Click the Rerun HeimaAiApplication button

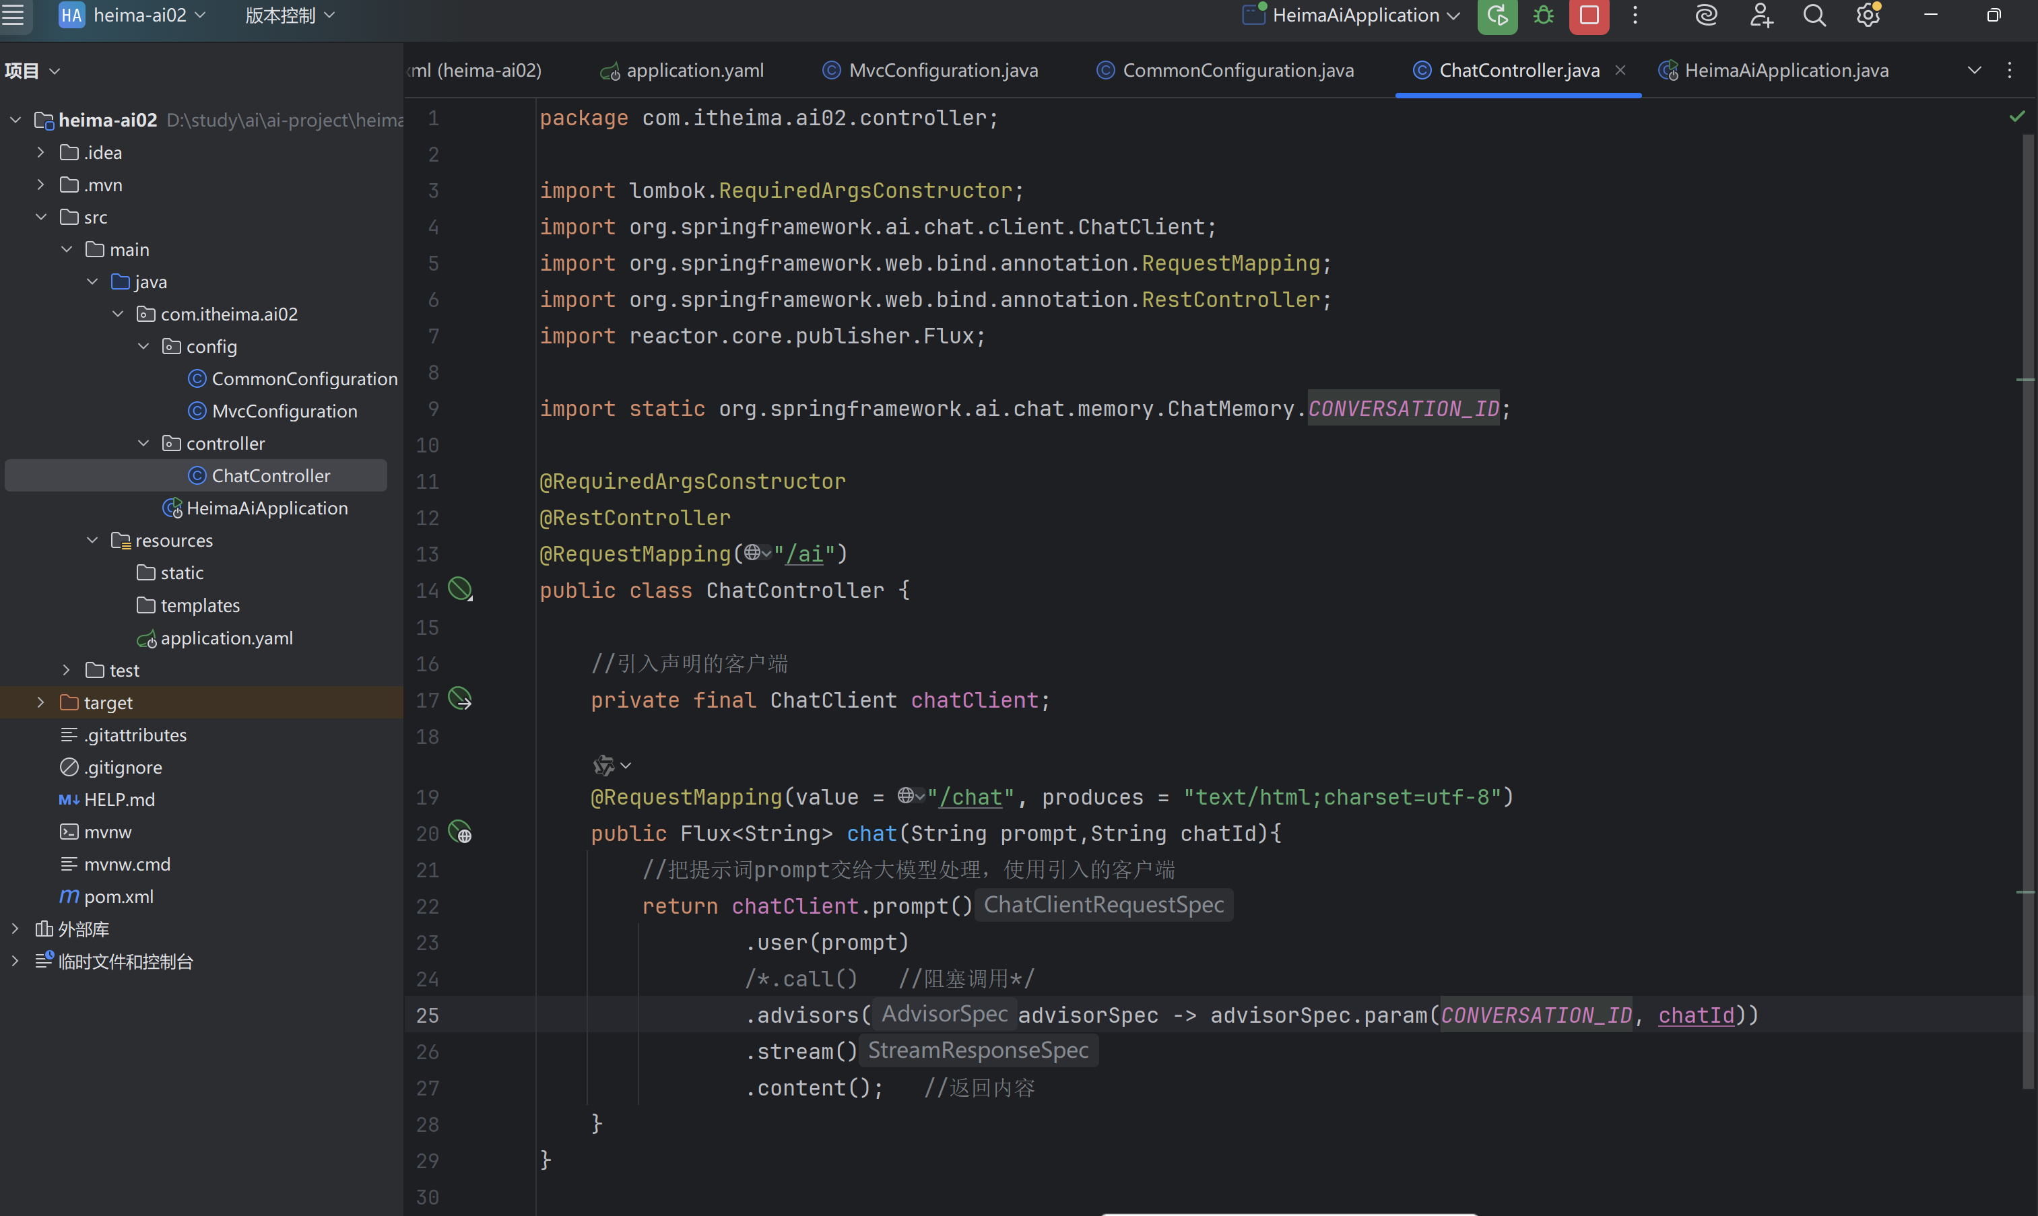coord(1497,15)
